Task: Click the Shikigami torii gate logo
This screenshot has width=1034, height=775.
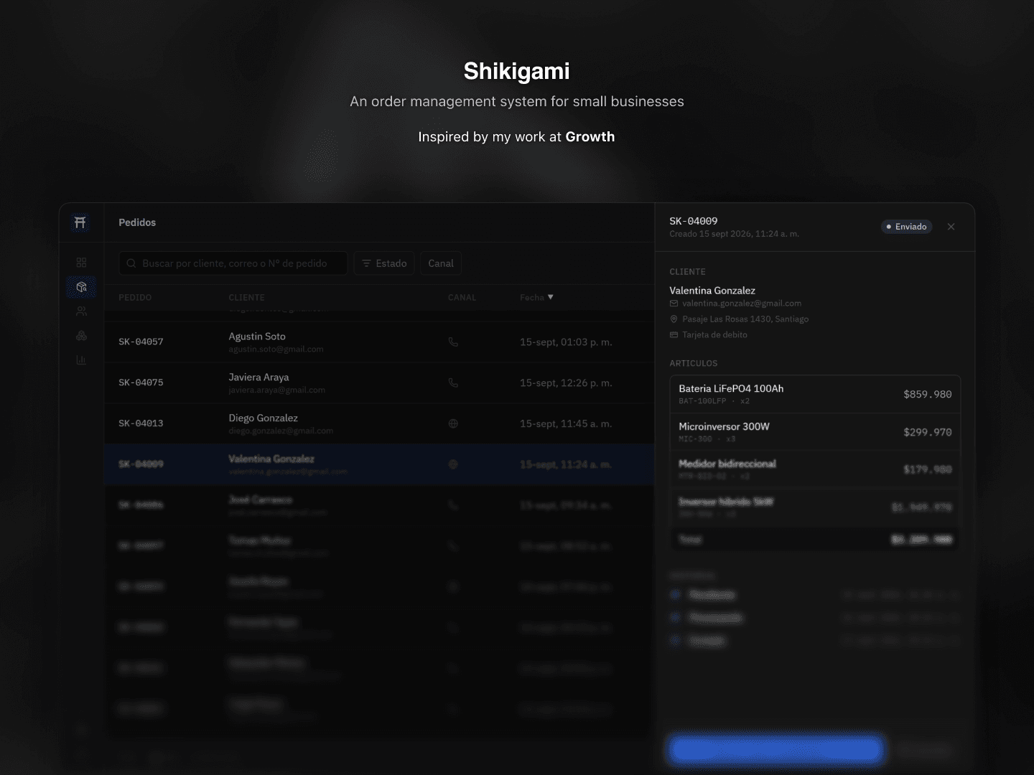Action: pos(80,222)
